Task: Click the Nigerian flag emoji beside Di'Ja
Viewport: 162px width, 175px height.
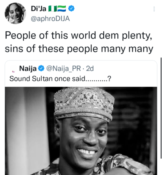Action: 52,9
